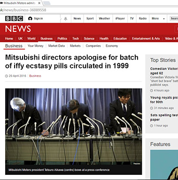Screen dimensions: 178x180
Task: Click the Sign in account icon
Action: tap(30, 19)
